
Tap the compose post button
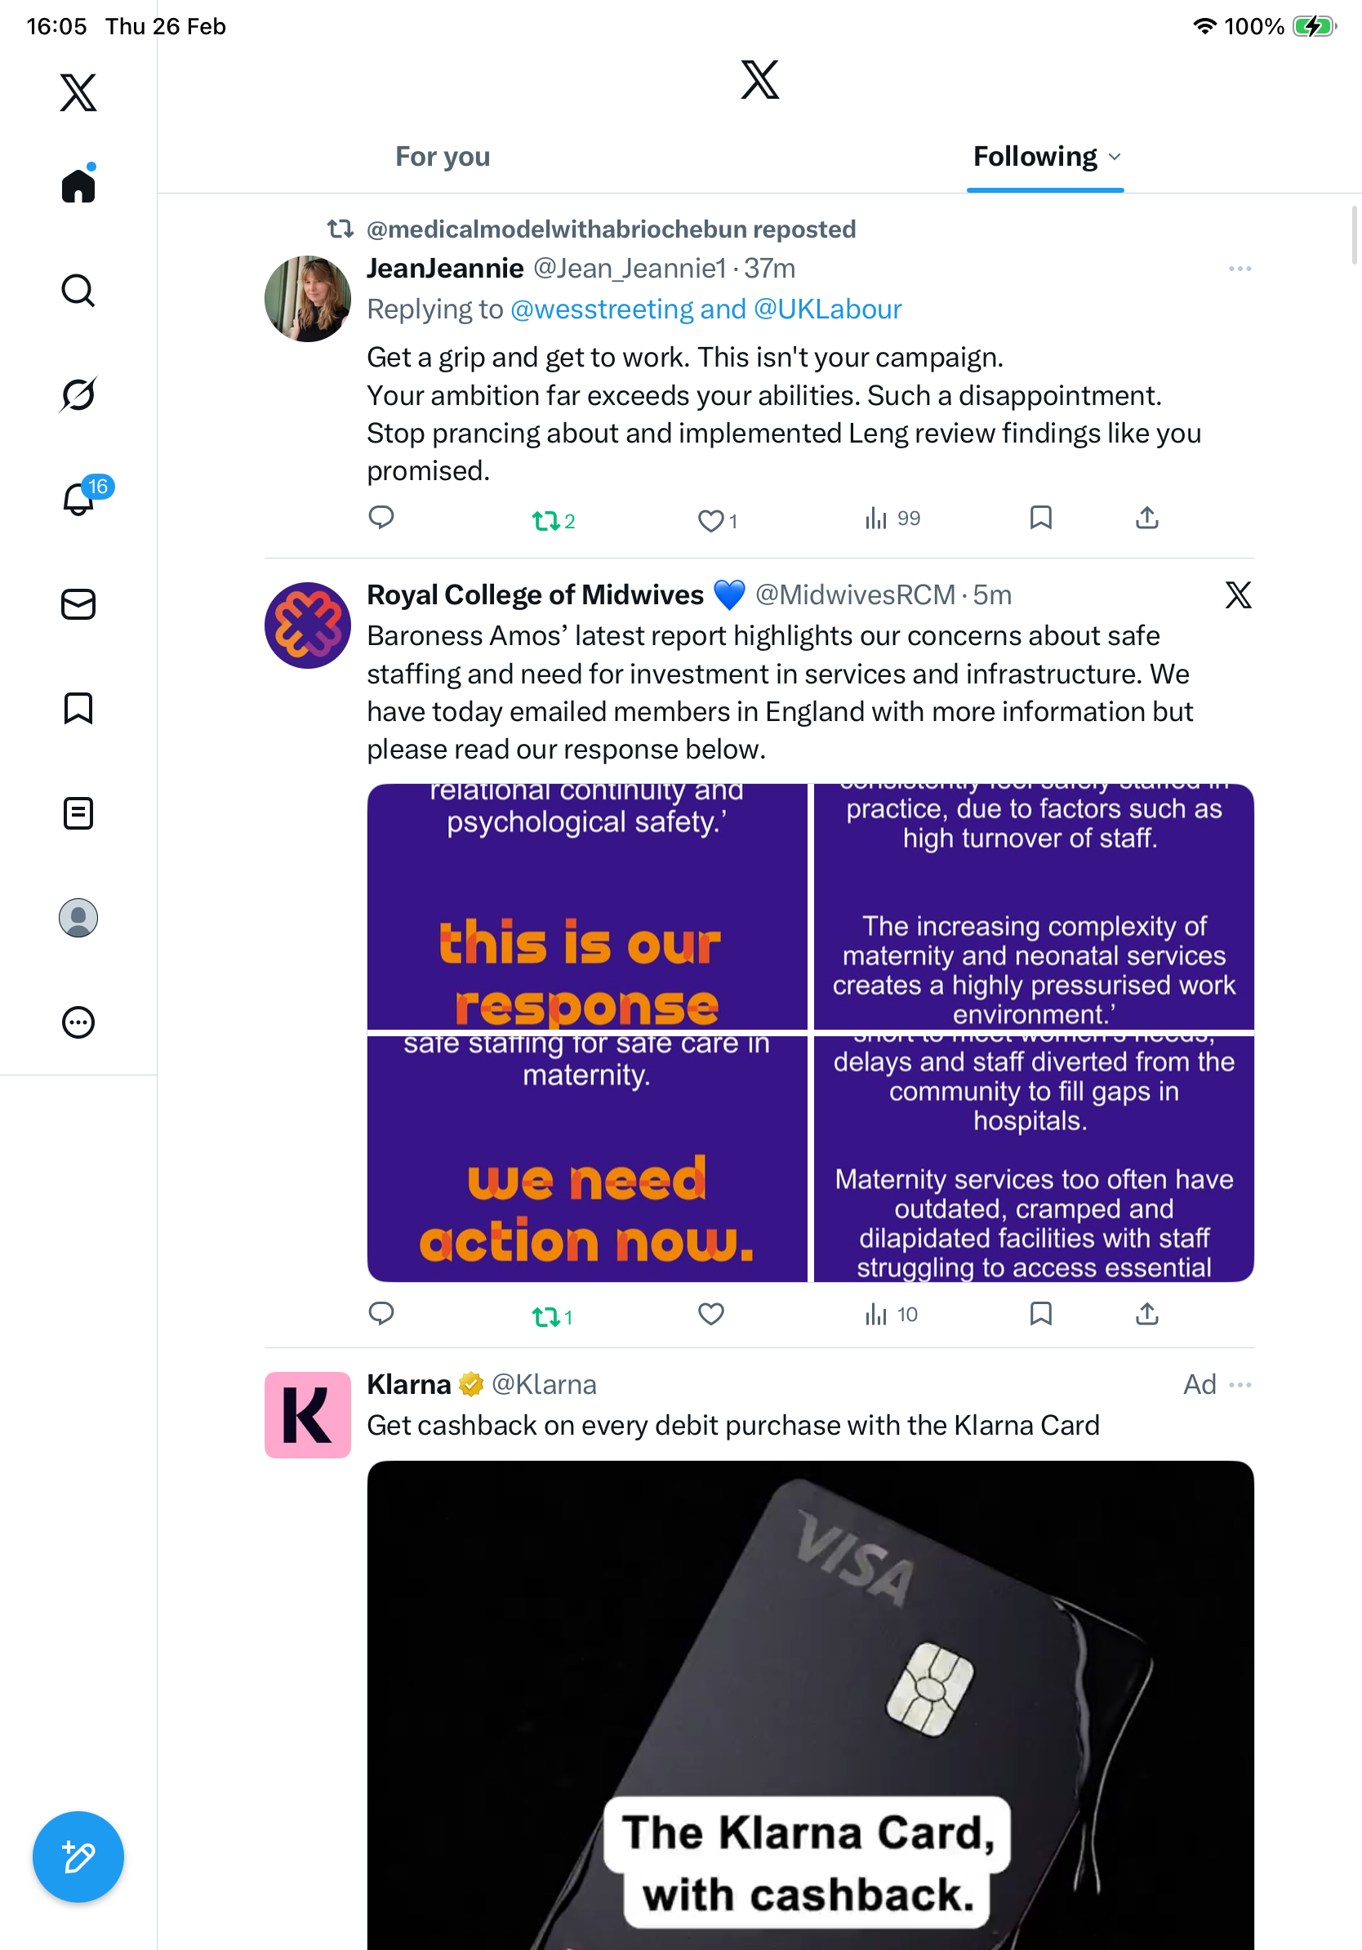click(x=78, y=1857)
